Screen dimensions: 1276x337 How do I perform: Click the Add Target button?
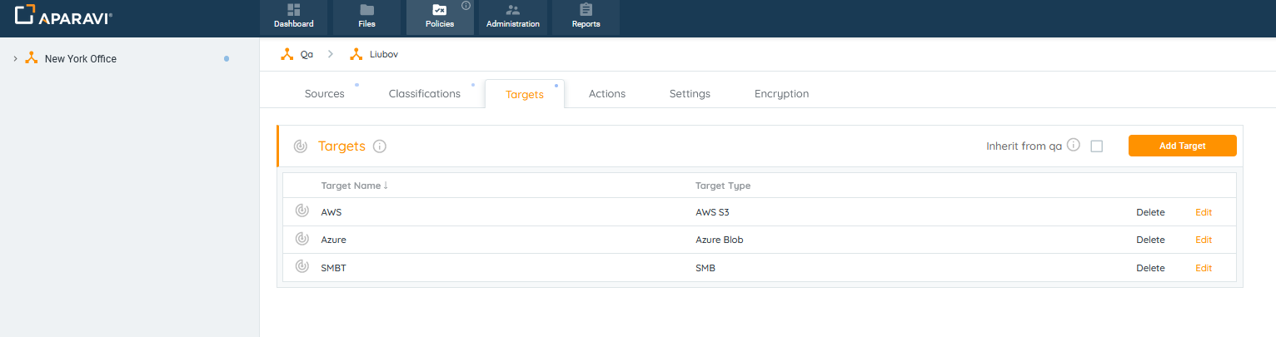point(1182,146)
